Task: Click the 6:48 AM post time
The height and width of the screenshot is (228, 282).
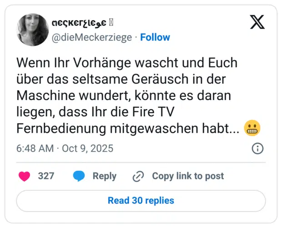Action: [35, 149]
